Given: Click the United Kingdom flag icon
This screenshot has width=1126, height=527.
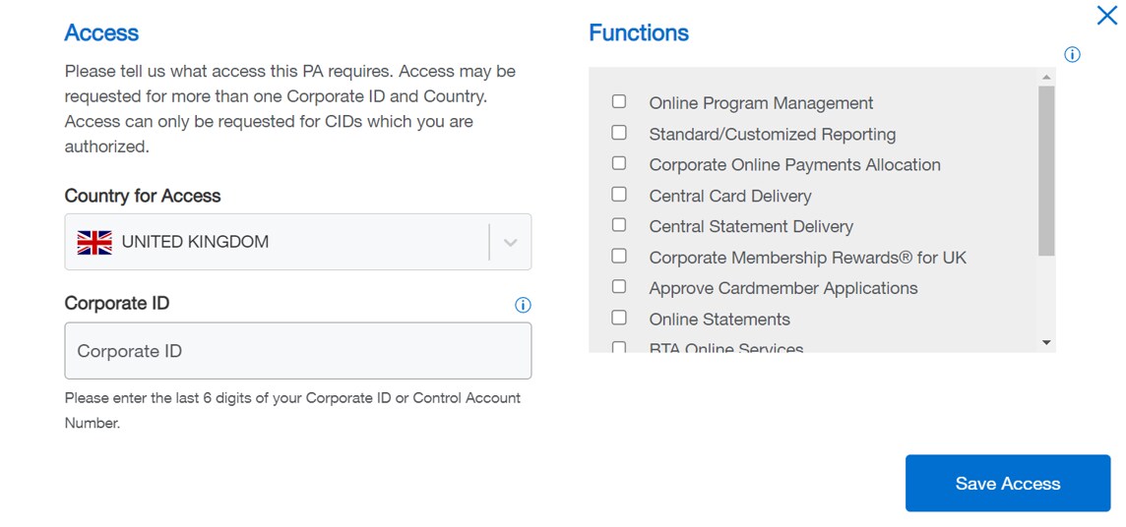Looking at the screenshot, I should 94,242.
